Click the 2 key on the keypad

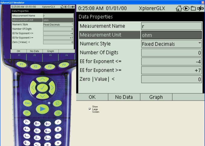click(x=37, y=138)
